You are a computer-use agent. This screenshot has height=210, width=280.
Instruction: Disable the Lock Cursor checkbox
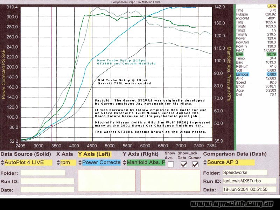pyautogui.click(x=195, y=164)
